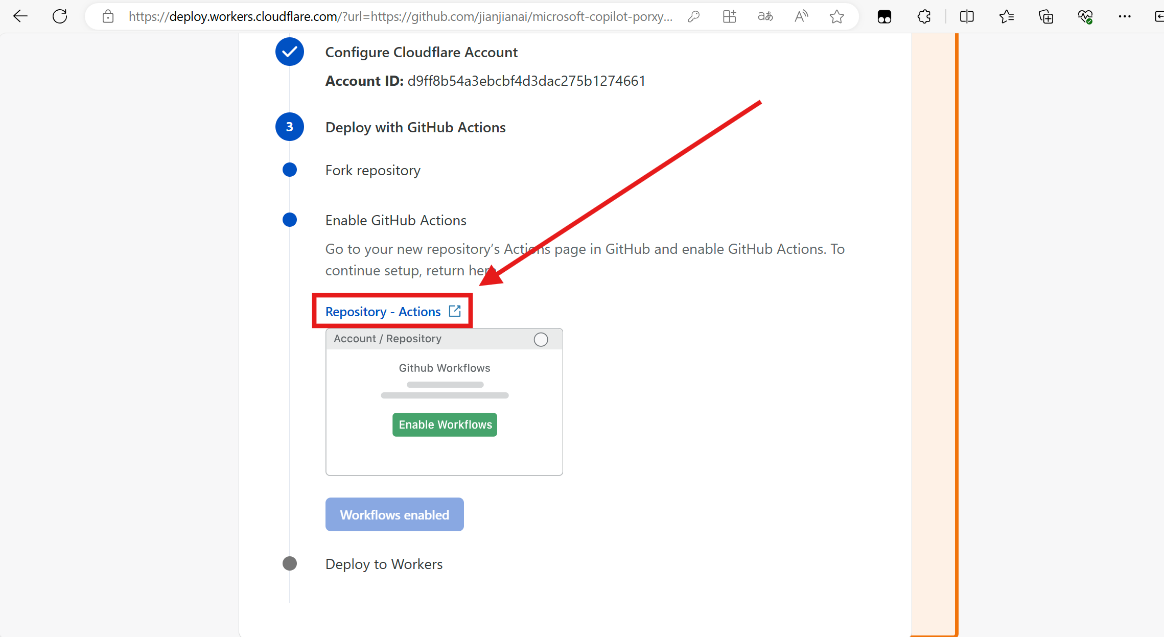The width and height of the screenshot is (1164, 637).
Task: Click circle in Account / Repository header
Action: pos(541,340)
